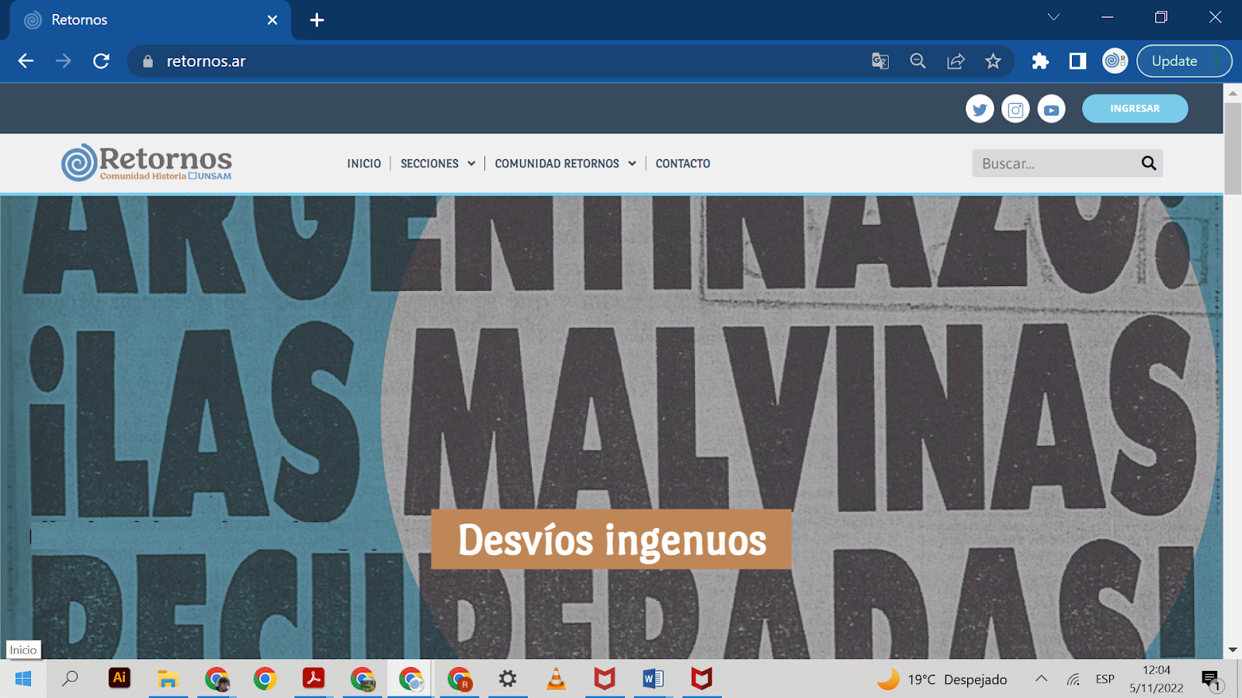Open File Explorer from the taskbar
Viewport: 1242px width, 698px height.
pos(168,679)
